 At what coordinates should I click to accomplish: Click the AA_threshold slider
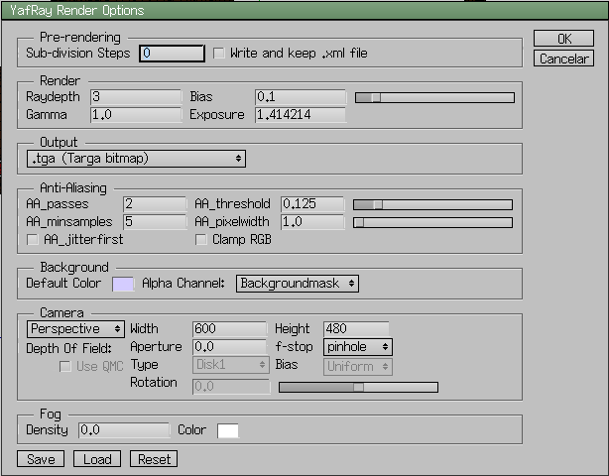(432, 204)
